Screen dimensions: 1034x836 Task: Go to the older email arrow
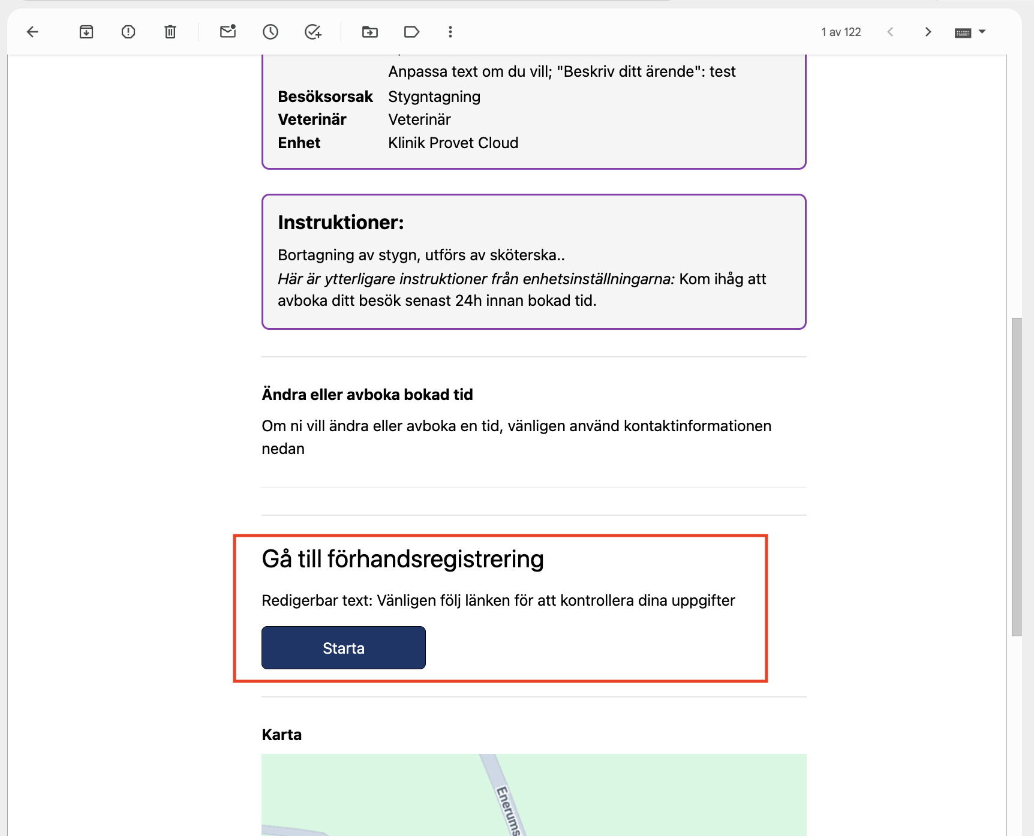928,32
